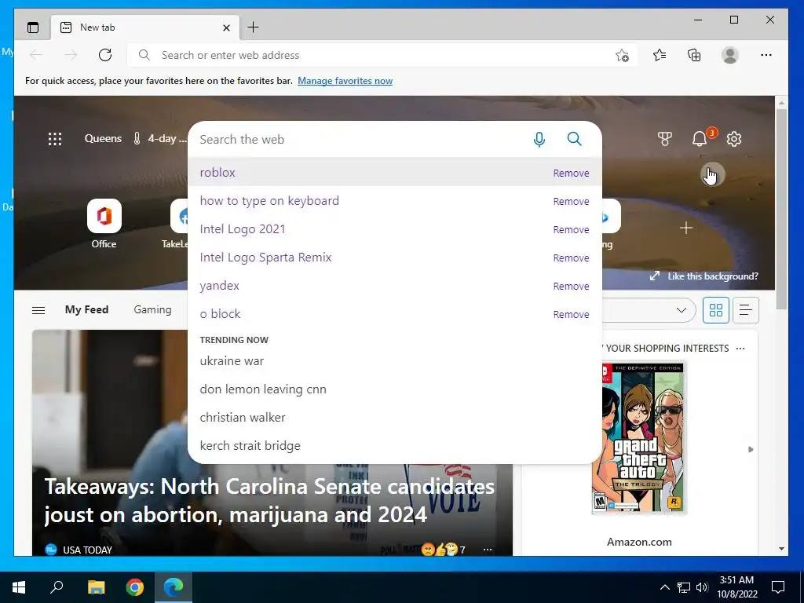
Task: Remove roblox from search history
Action: tap(571, 174)
